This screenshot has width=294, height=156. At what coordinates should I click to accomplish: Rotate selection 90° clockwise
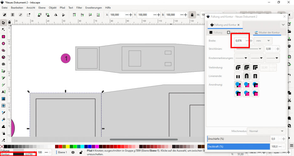pyautogui.click(x=48, y=15)
